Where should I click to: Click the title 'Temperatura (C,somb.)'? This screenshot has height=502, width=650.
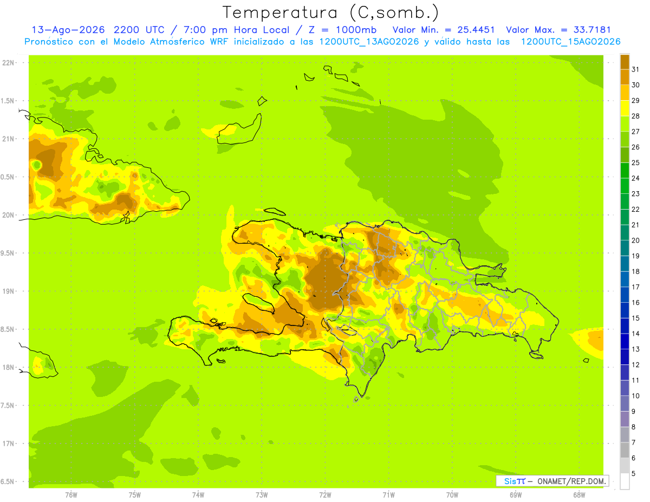coord(331,12)
